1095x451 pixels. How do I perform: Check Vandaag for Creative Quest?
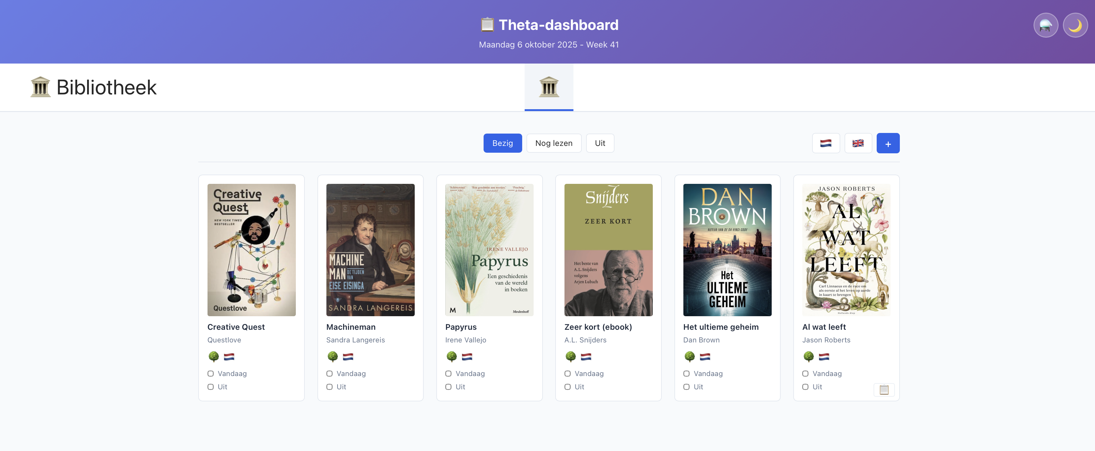click(210, 374)
